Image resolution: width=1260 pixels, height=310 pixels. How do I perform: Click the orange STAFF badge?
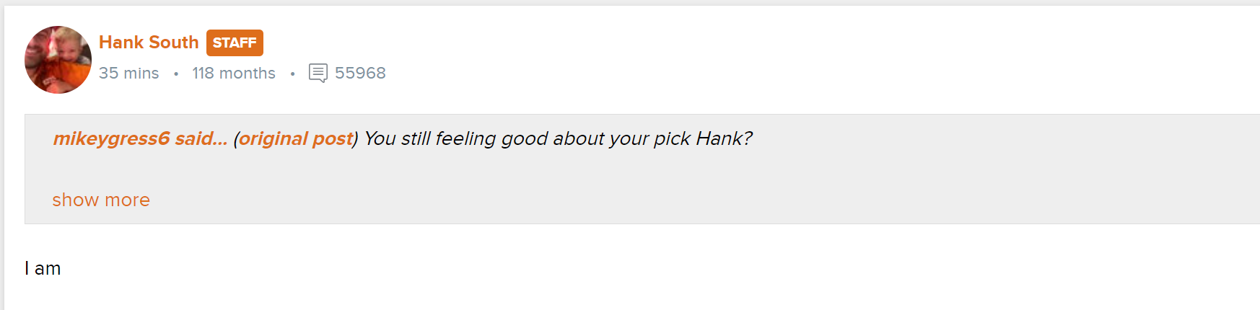[235, 43]
